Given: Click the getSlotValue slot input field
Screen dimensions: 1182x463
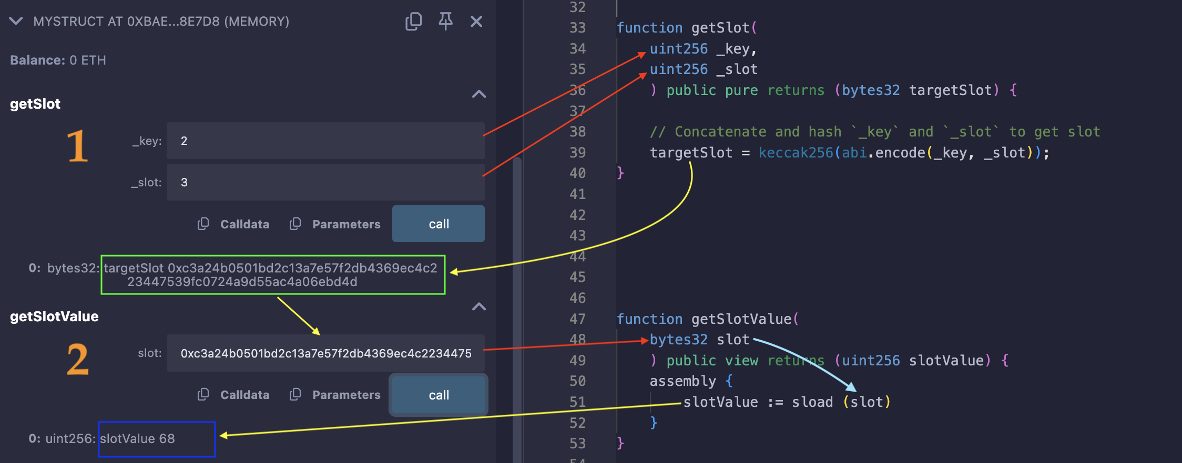Looking at the screenshot, I should [x=325, y=353].
